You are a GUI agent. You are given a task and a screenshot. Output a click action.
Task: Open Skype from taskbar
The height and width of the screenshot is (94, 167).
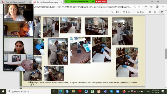pos(111,91)
